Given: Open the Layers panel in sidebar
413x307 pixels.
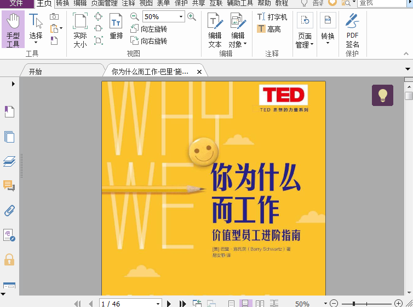Looking at the screenshot, I should (x=9, y=161).
